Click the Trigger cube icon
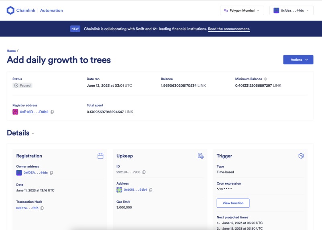Viewport: 322px width, 230px height. tap(301, 156)
